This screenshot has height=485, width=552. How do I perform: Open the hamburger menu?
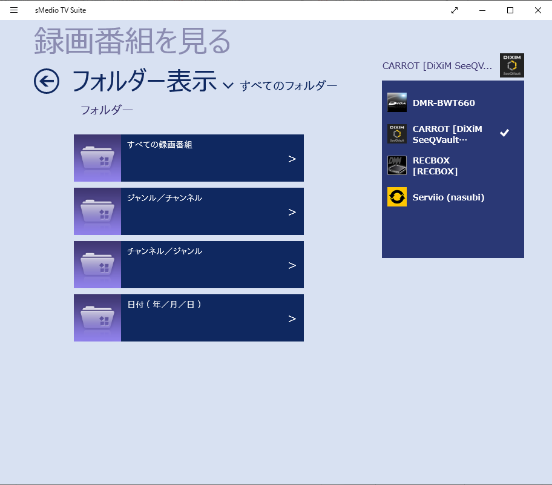point(14,10)
